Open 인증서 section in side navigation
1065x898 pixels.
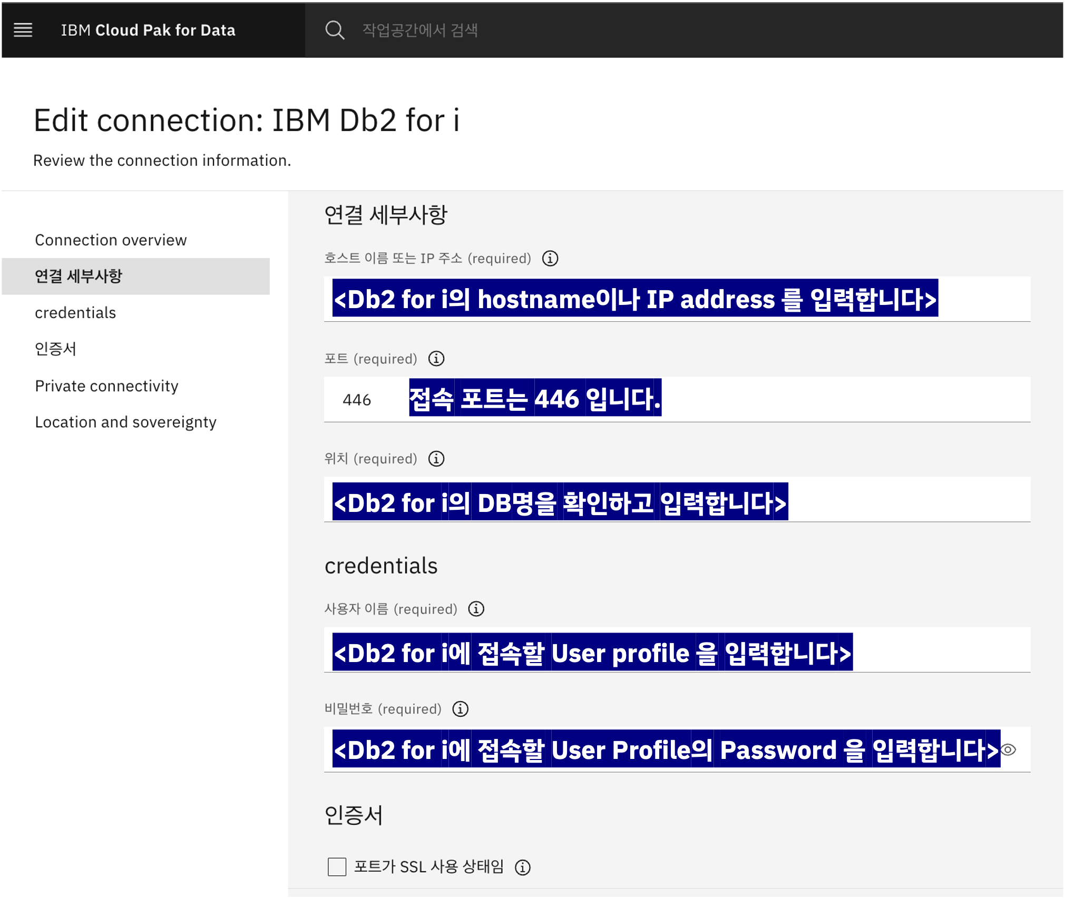tap(55, 349)
